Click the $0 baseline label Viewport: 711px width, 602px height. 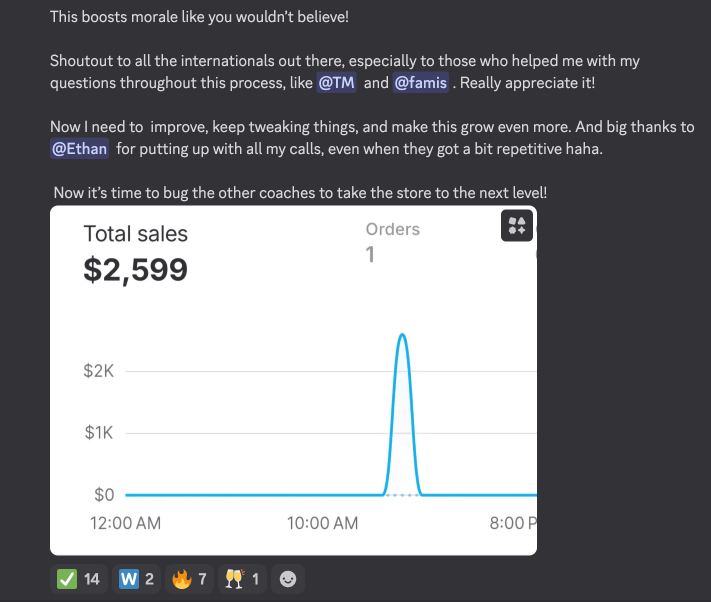pyautogui.click(x=104, y=494)
